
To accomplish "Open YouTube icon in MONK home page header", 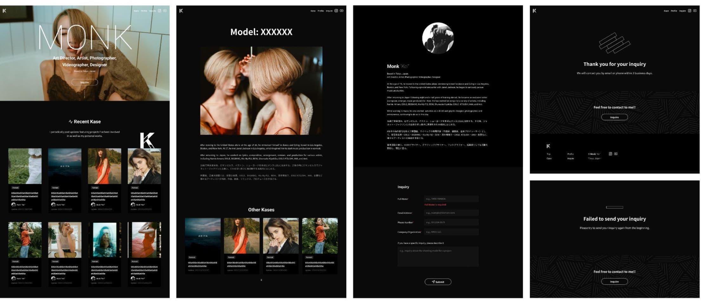I will [165, 11].
